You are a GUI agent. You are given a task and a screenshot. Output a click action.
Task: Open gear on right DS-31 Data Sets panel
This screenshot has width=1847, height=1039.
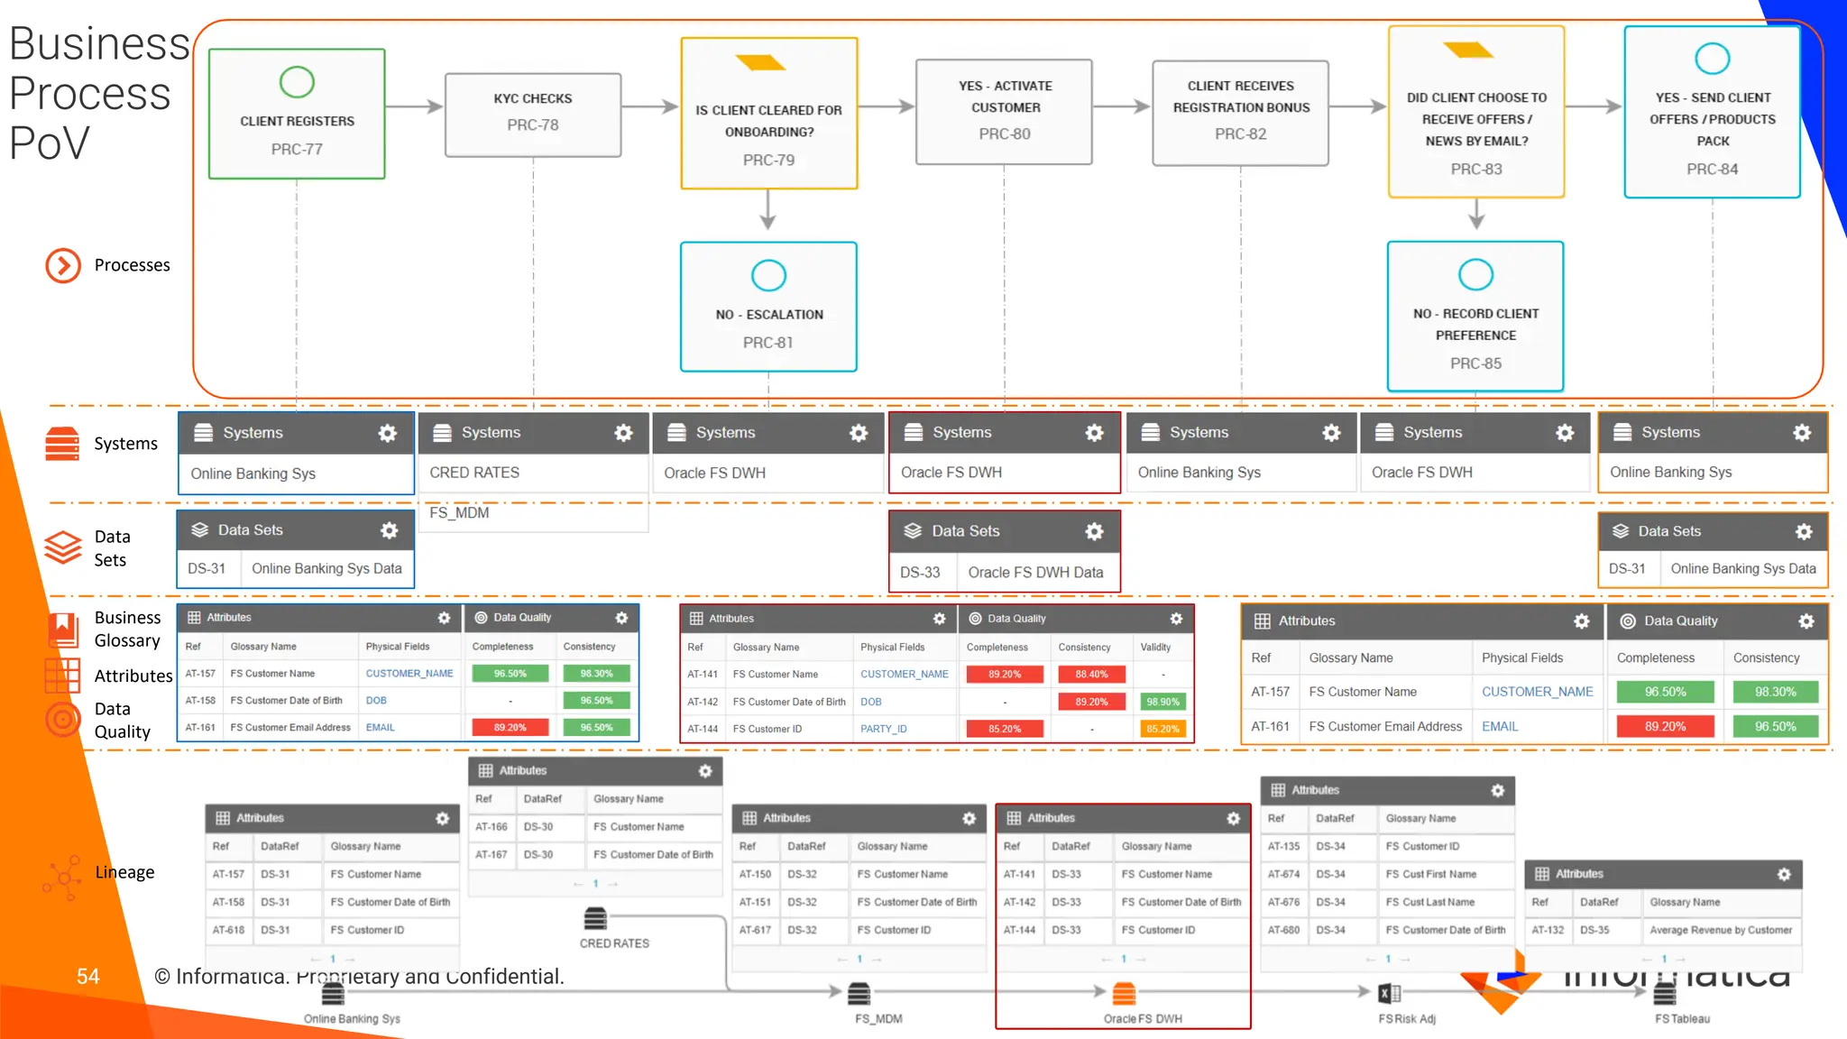(x=1804, y=531)
